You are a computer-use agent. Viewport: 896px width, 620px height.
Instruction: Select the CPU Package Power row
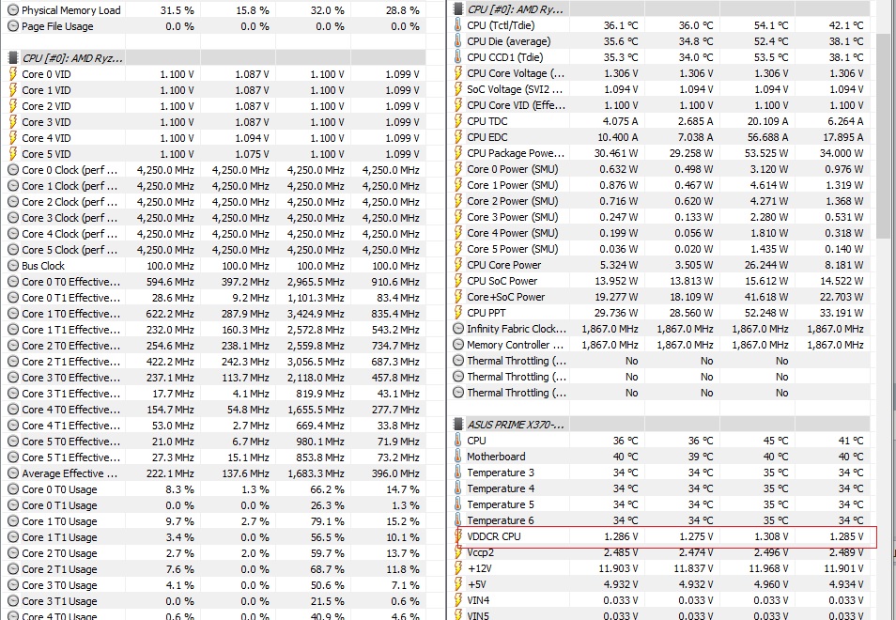(516, 153)
